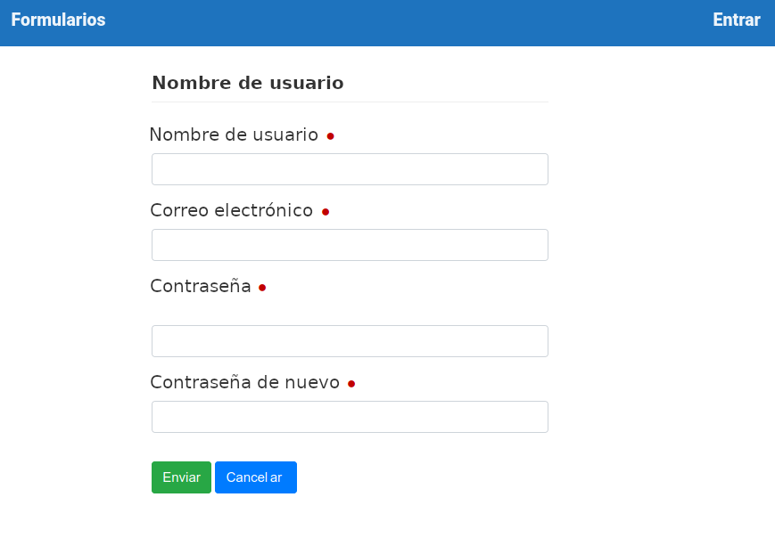
Task: Click the 'Nombre de usuario' field label
Action: click(233, 134)
